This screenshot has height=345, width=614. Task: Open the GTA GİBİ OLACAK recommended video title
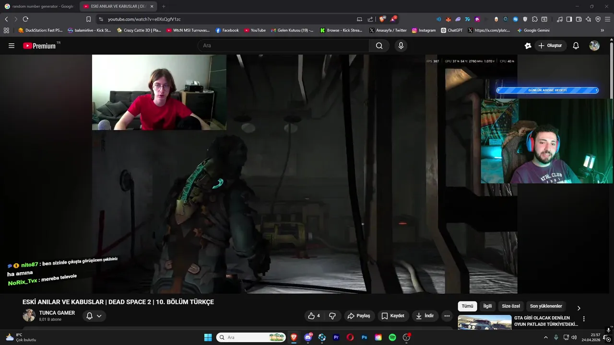point(546,321)
